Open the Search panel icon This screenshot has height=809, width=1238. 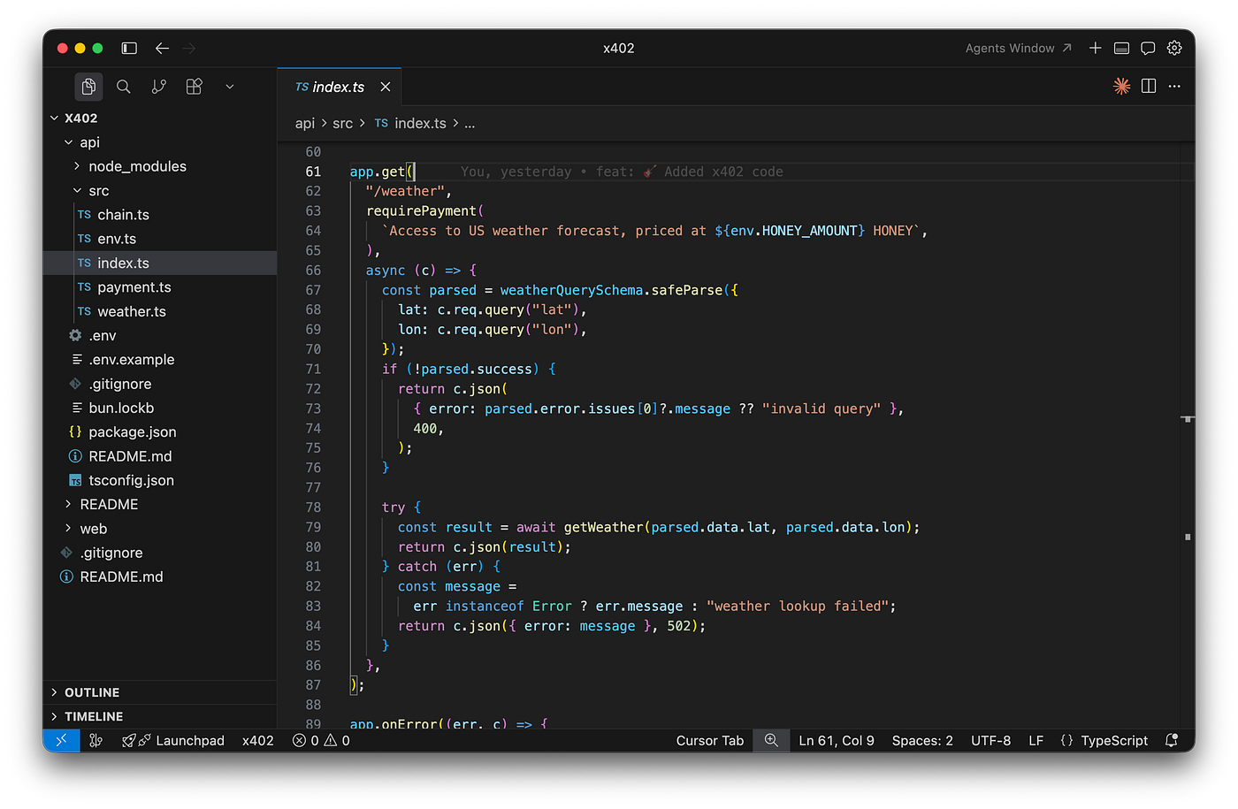coord(124,87)
